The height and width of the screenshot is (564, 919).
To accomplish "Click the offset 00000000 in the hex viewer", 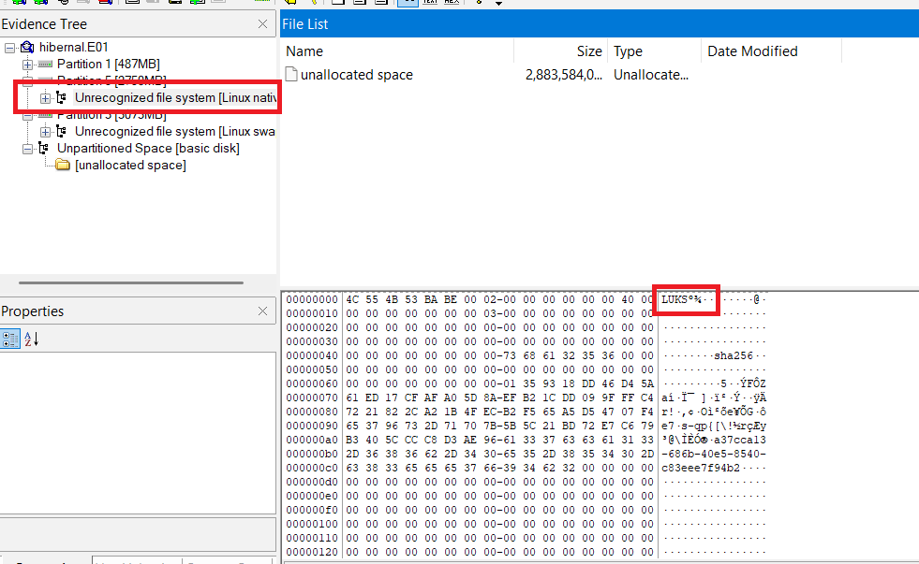I will (x=312, y=299).
